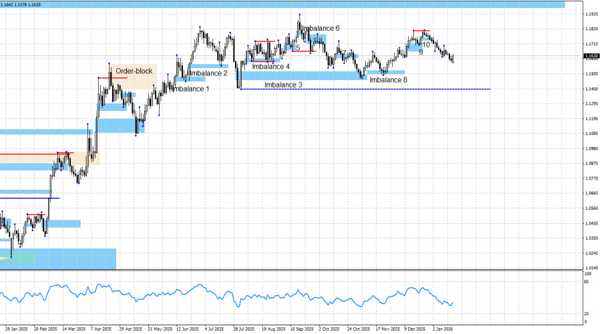Click the 1.1820 price axis label
Screen dimensions: 601x334
(592, 29)
